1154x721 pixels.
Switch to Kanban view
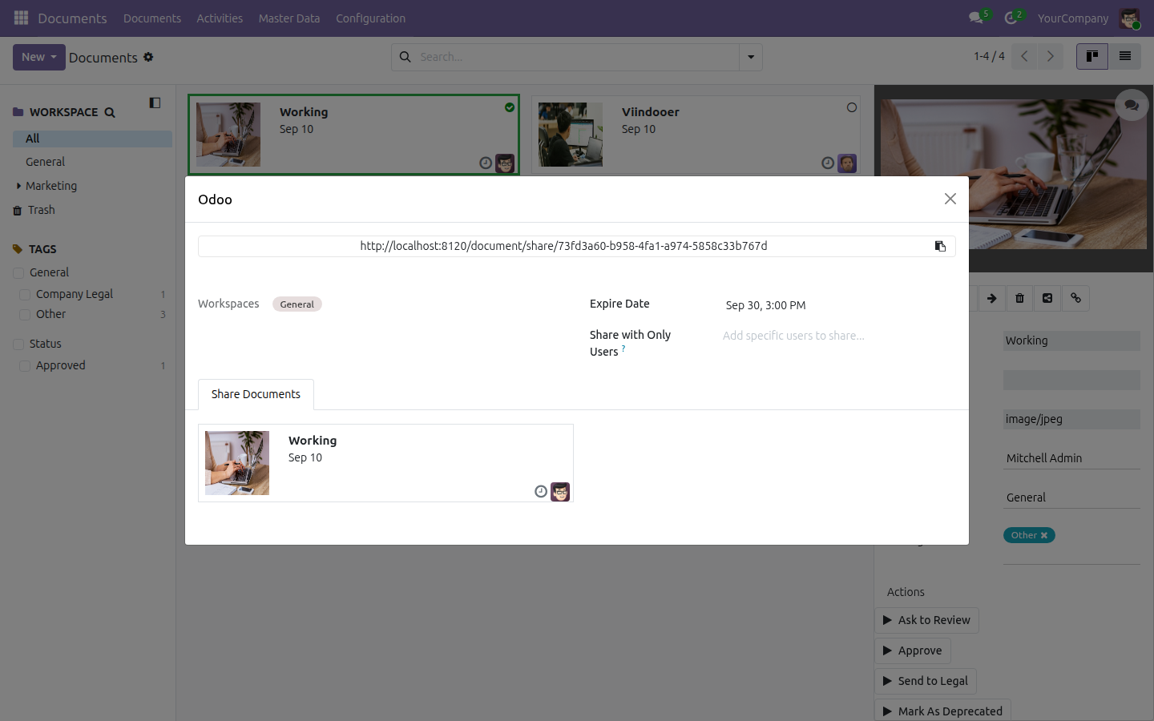[1092, 56]
